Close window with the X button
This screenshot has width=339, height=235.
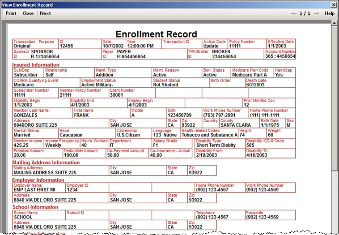click(x=333, y=5)
